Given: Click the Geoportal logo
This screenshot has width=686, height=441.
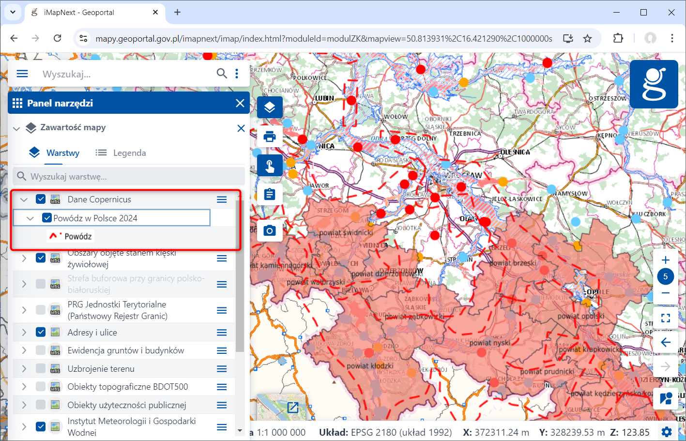Looking at the screenshot, I should (x=654, y=84).
